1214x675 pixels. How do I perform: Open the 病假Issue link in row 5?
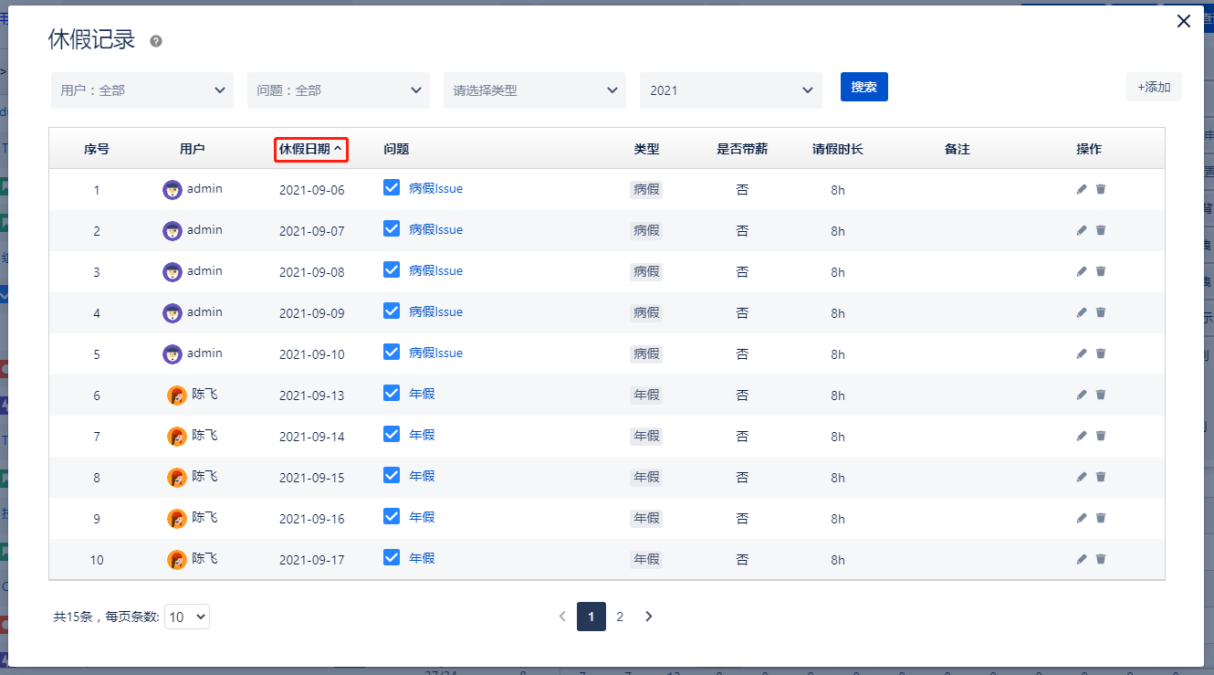435,353
